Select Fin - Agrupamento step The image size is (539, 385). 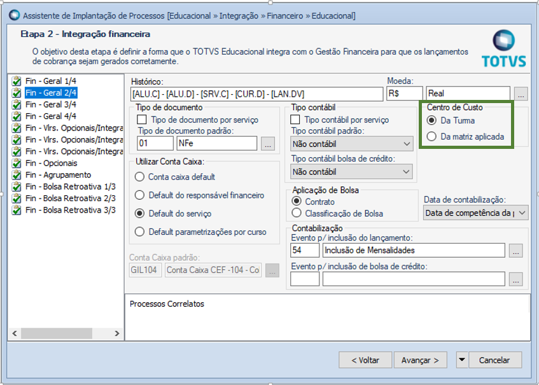58,175
